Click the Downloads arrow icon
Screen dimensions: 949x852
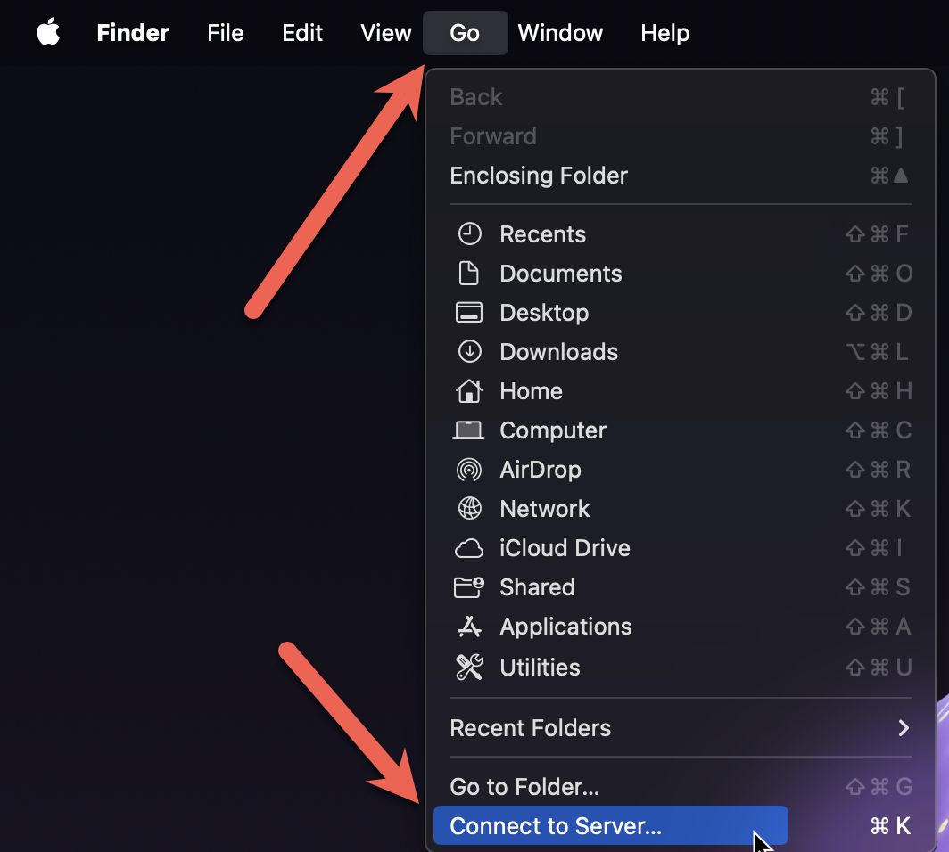pos(471,351)
